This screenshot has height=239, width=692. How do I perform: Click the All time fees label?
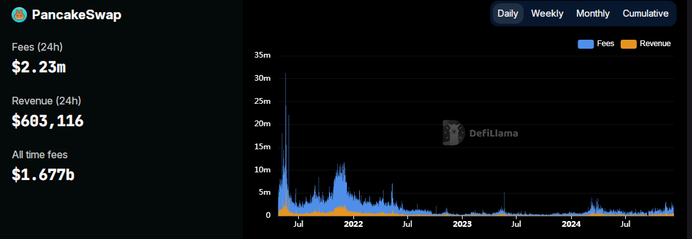click(40, 155)
